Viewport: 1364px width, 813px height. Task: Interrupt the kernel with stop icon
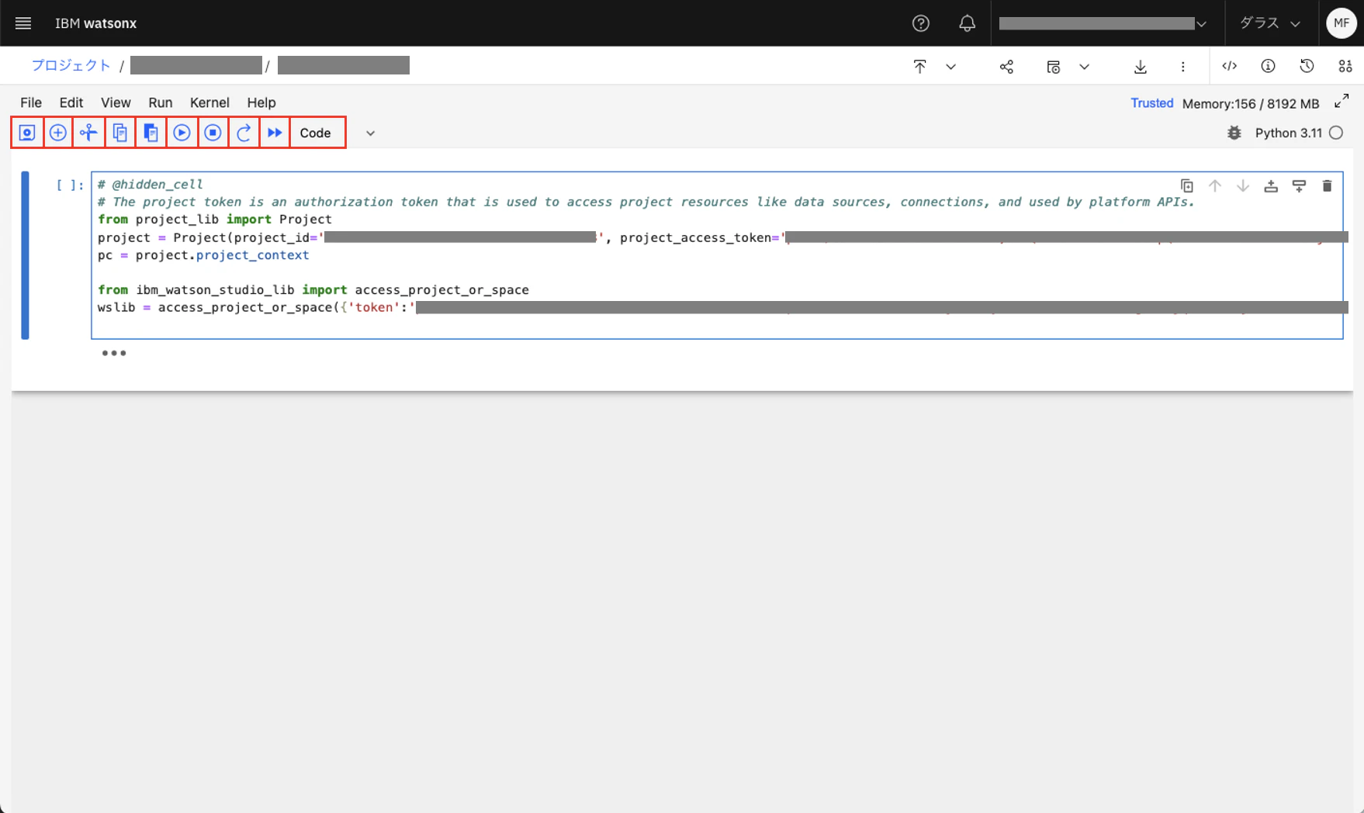(x=213, y=133)
